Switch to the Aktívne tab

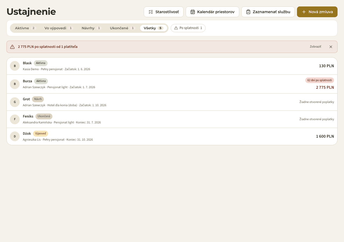(26, 28)
